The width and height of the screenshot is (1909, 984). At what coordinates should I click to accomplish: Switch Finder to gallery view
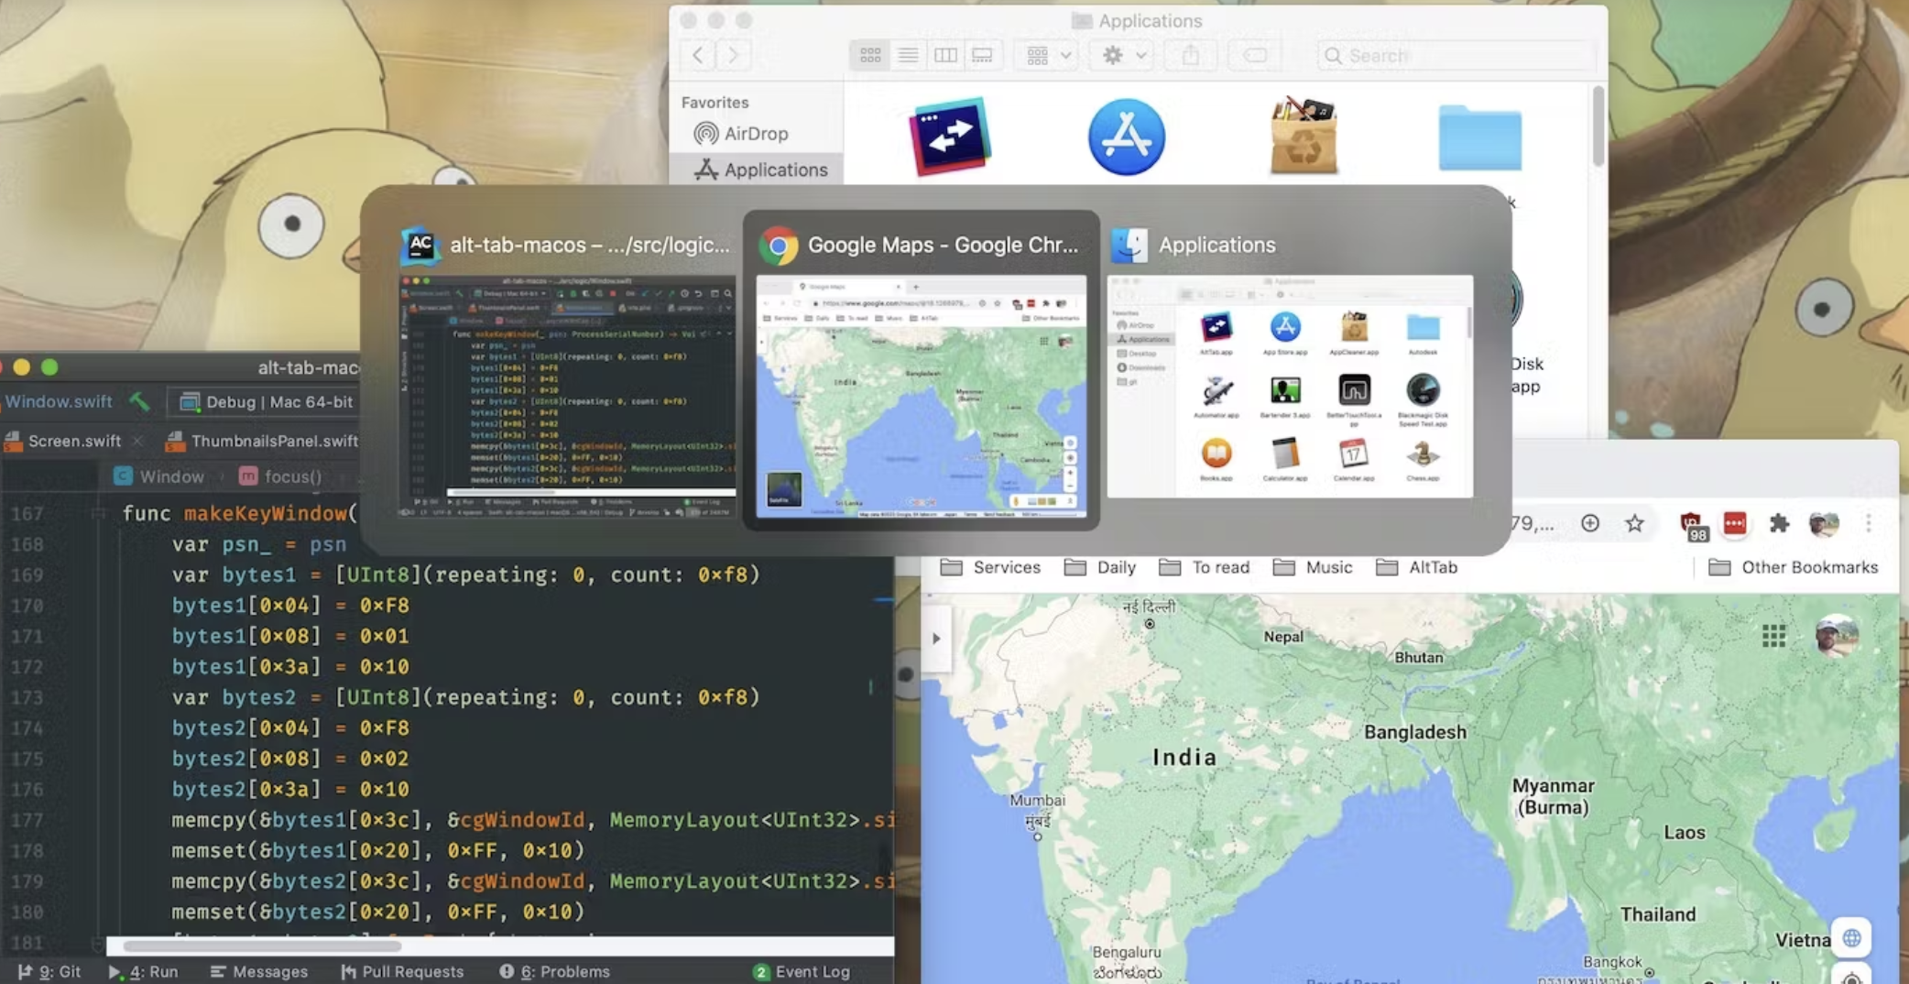click(982, 56)
